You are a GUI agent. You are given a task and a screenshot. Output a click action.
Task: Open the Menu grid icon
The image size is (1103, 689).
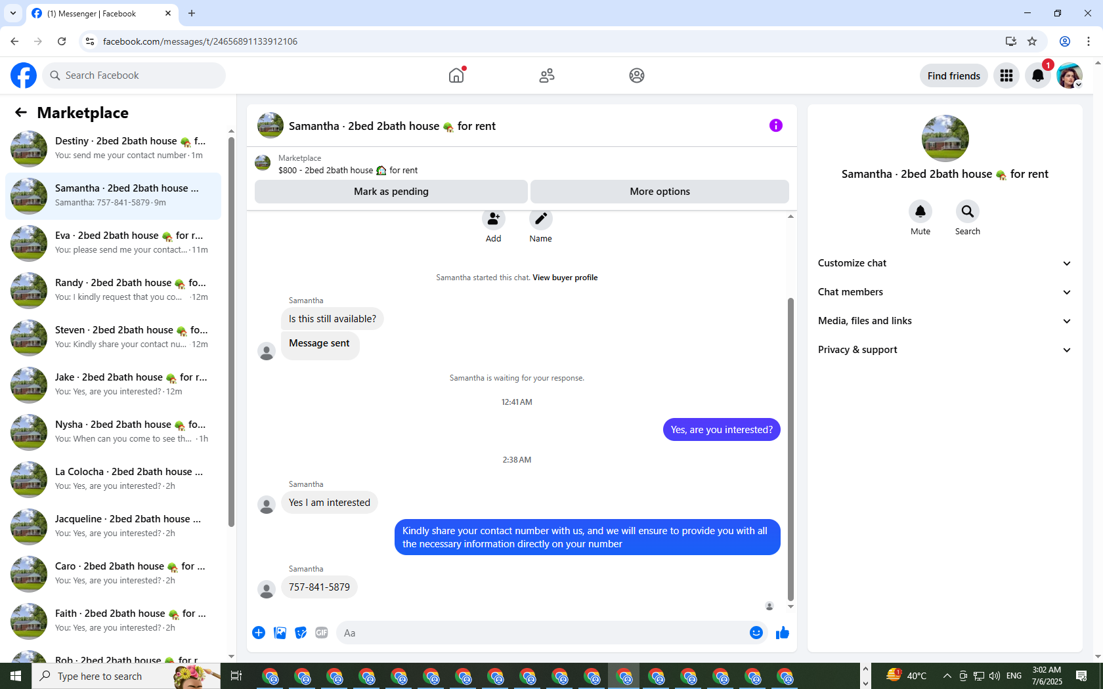1006,75
